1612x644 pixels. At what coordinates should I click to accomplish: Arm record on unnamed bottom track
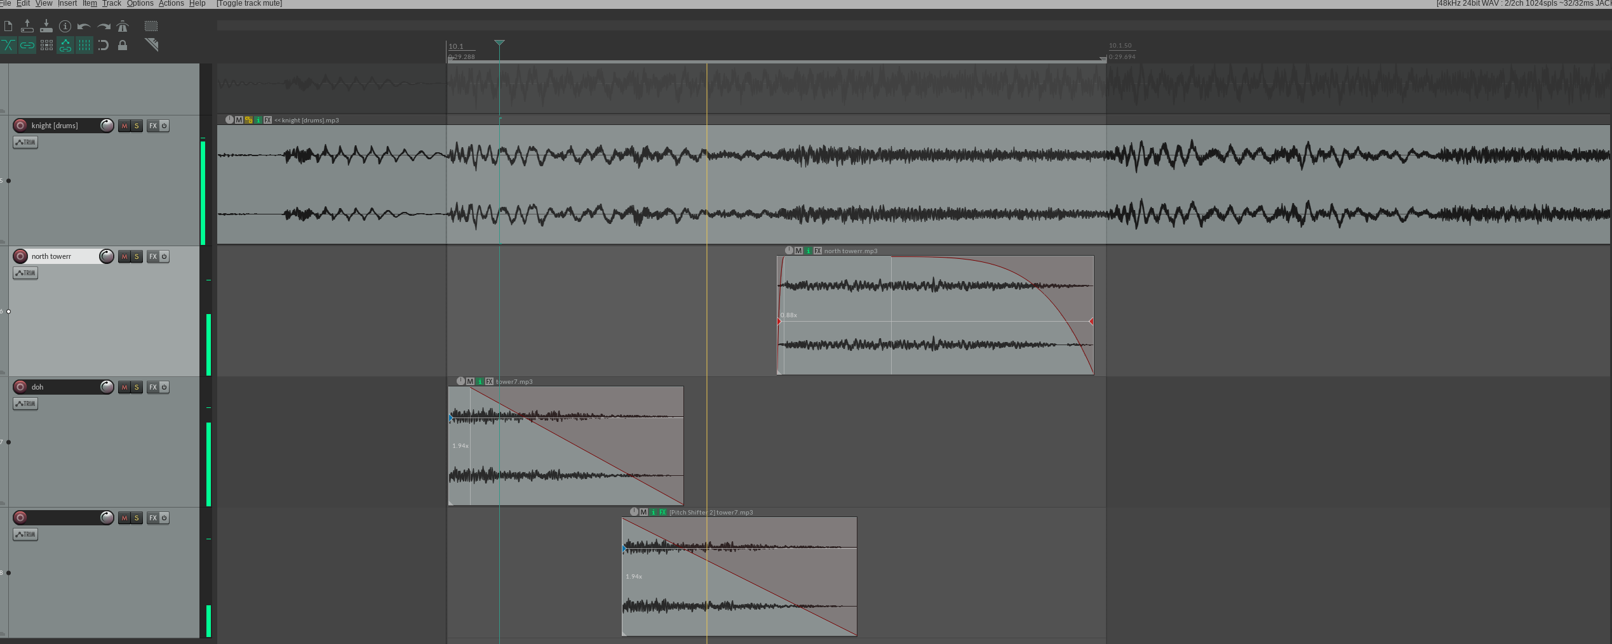tap(20, 518)
